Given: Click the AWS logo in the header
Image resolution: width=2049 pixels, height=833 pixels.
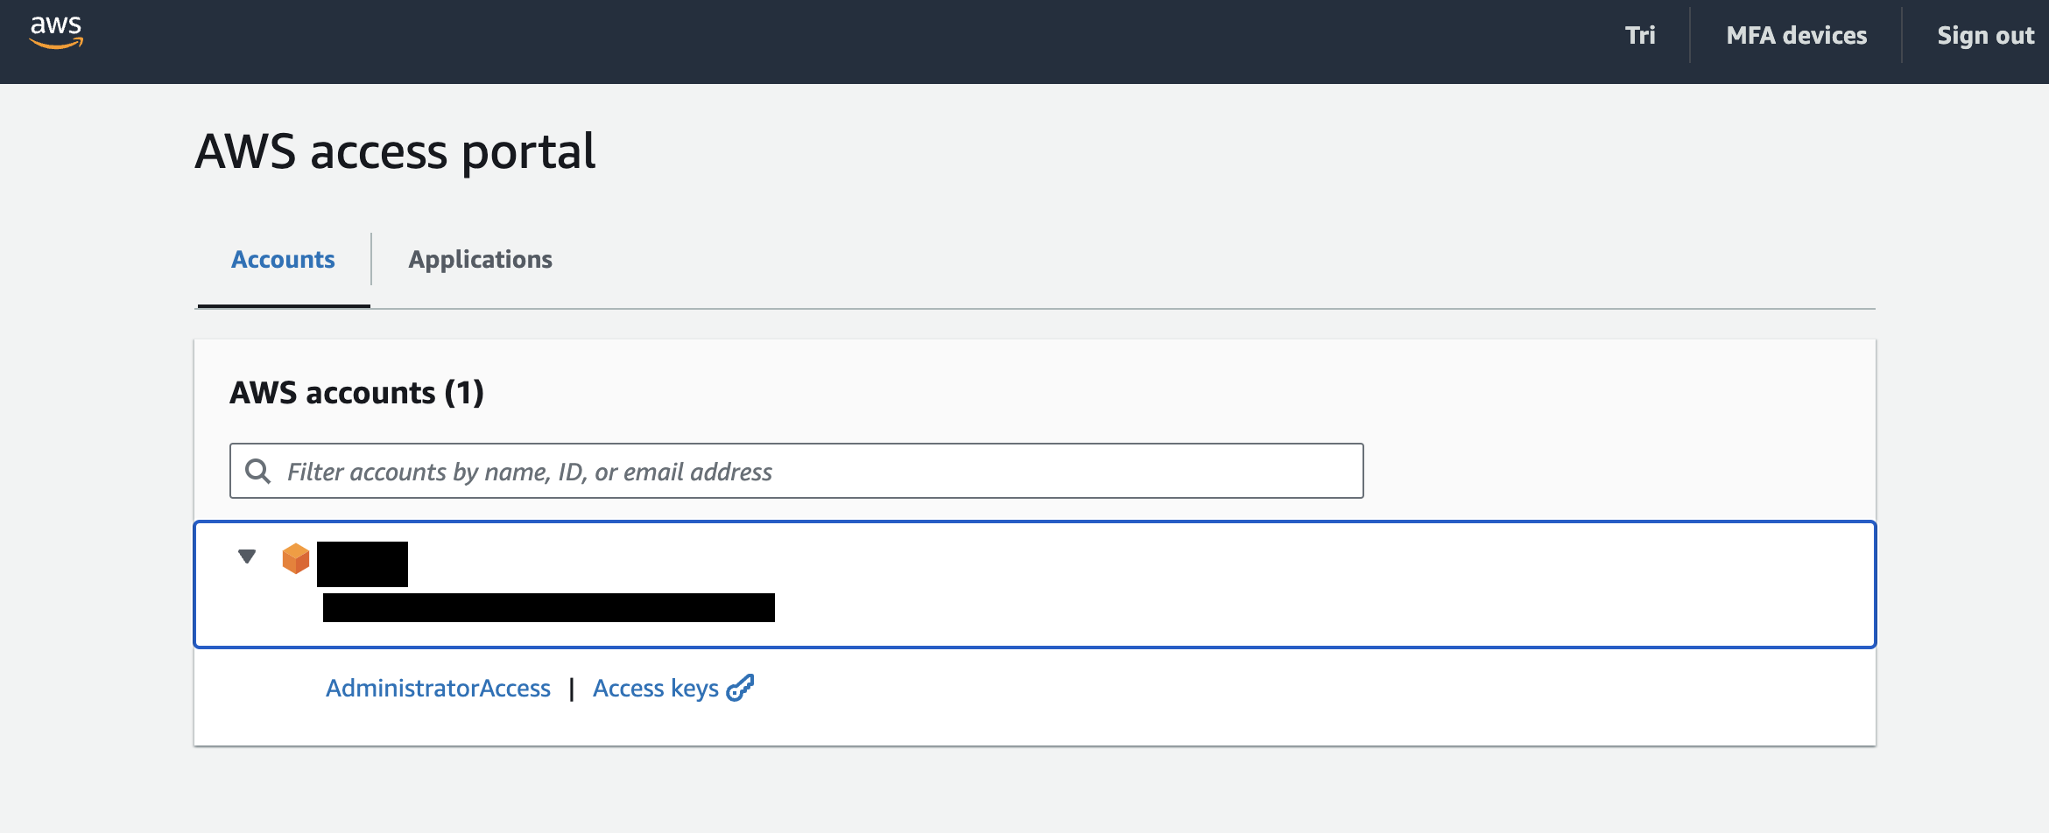Looking at the screenshot, I should (x=56, y=32).
